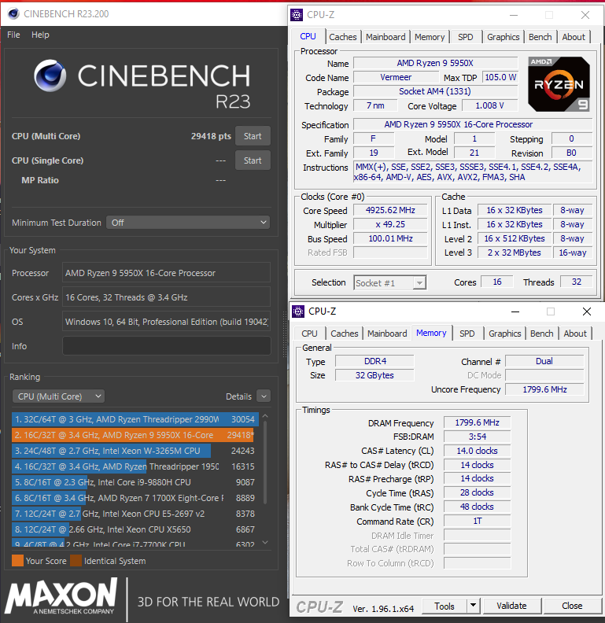
Task: Select the Xeon E5-2697 v2 ranking row
Action: pyautogui.click(x=135, y=514)
